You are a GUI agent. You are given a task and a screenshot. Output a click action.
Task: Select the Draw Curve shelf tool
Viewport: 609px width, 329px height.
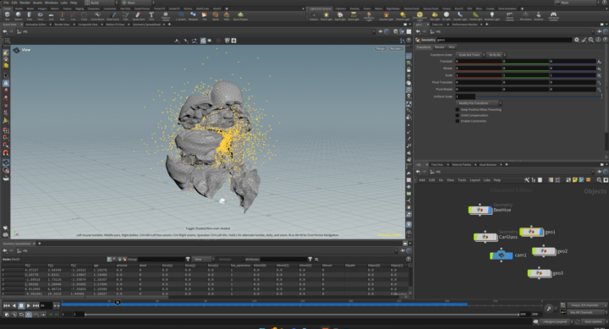point(113,15)
